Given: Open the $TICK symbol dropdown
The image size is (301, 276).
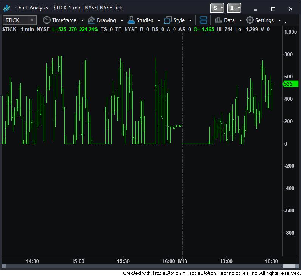Looking at the screenshot, I should tap(19, 20).
